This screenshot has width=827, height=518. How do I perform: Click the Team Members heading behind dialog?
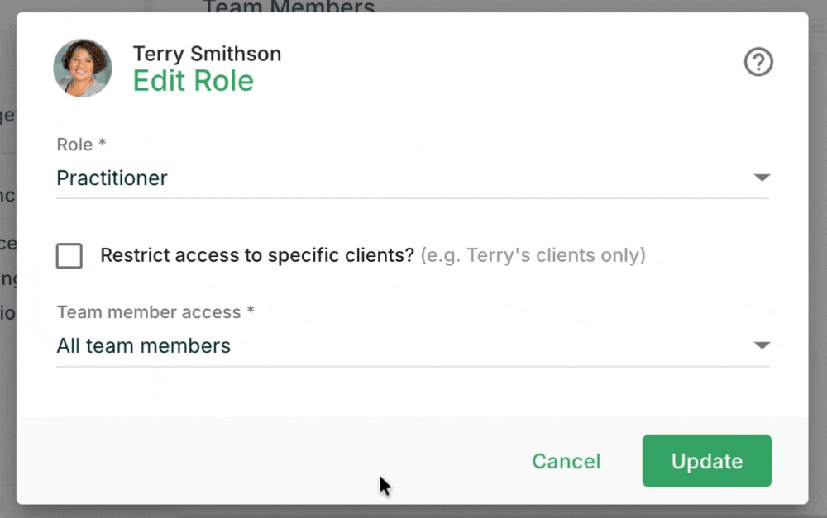[x=289, y=6]
